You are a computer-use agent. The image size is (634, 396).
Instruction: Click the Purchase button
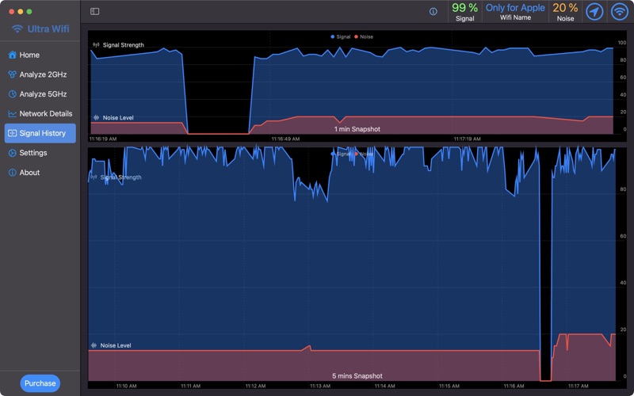40,383
